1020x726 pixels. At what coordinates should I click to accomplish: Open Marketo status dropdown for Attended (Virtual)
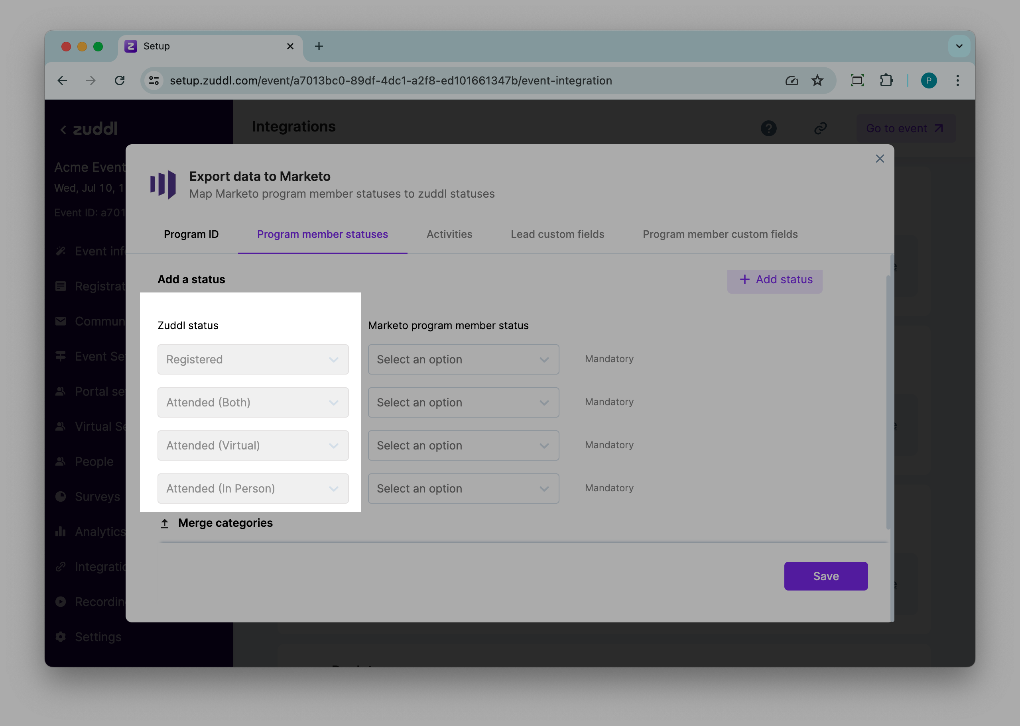click(x=463, y=445)
